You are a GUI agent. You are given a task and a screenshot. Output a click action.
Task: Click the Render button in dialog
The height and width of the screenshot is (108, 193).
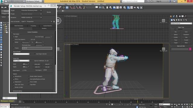[49, 12]
